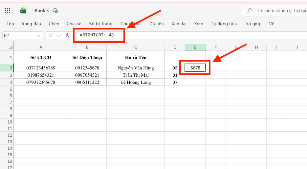Select the Số Điện Thoại header cell
The width and height of the screenshot is (307, 169).
coord(87,57)
